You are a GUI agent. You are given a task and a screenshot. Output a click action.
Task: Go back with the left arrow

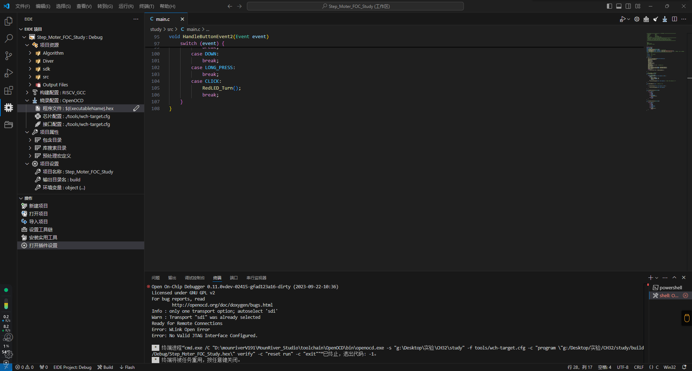coord(230,6)
